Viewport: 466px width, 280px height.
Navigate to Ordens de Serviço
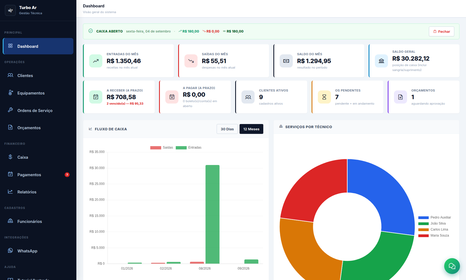click(38, 110)
